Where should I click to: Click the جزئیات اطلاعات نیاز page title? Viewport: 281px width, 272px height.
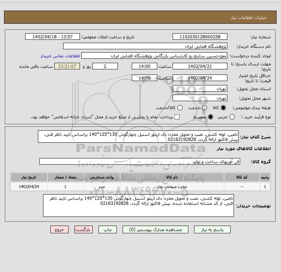(x=249, y=18)
